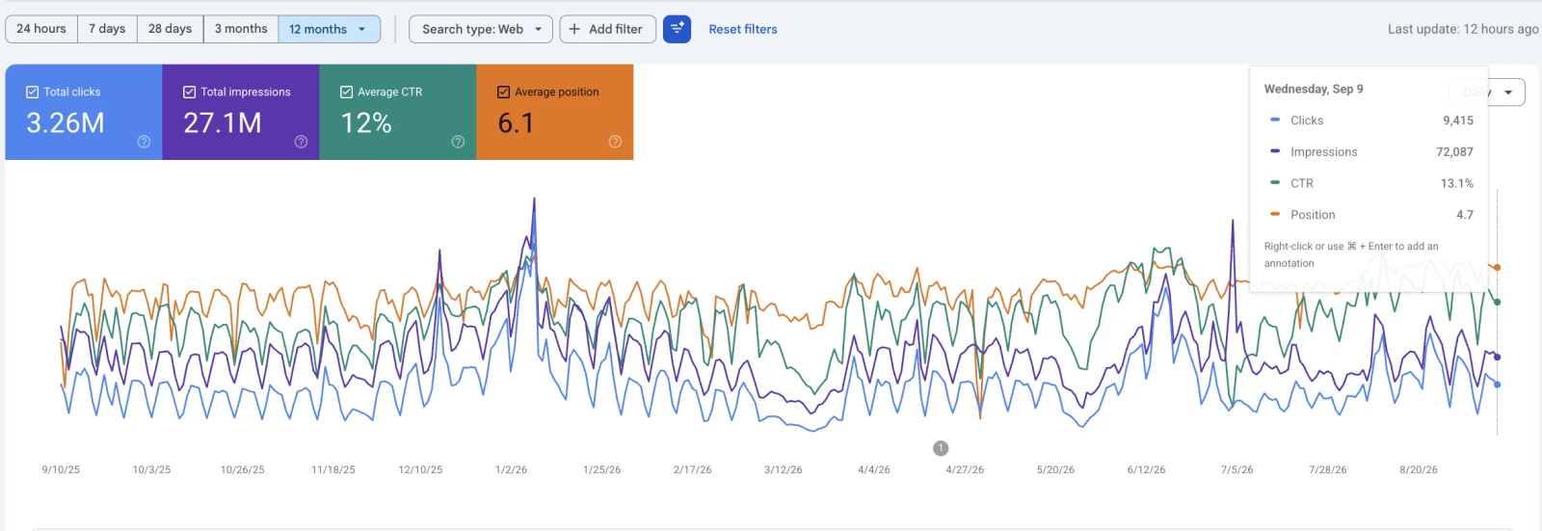Toggle the Total impressions checkbox

pos(190,92)
